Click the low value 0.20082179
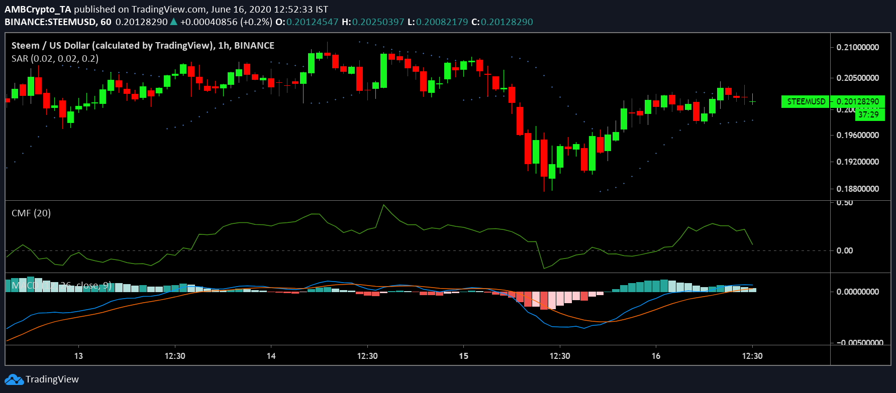 click(x=442, y=22)
